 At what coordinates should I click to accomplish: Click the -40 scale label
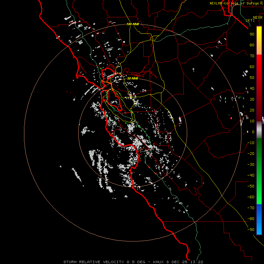(251, 175)
